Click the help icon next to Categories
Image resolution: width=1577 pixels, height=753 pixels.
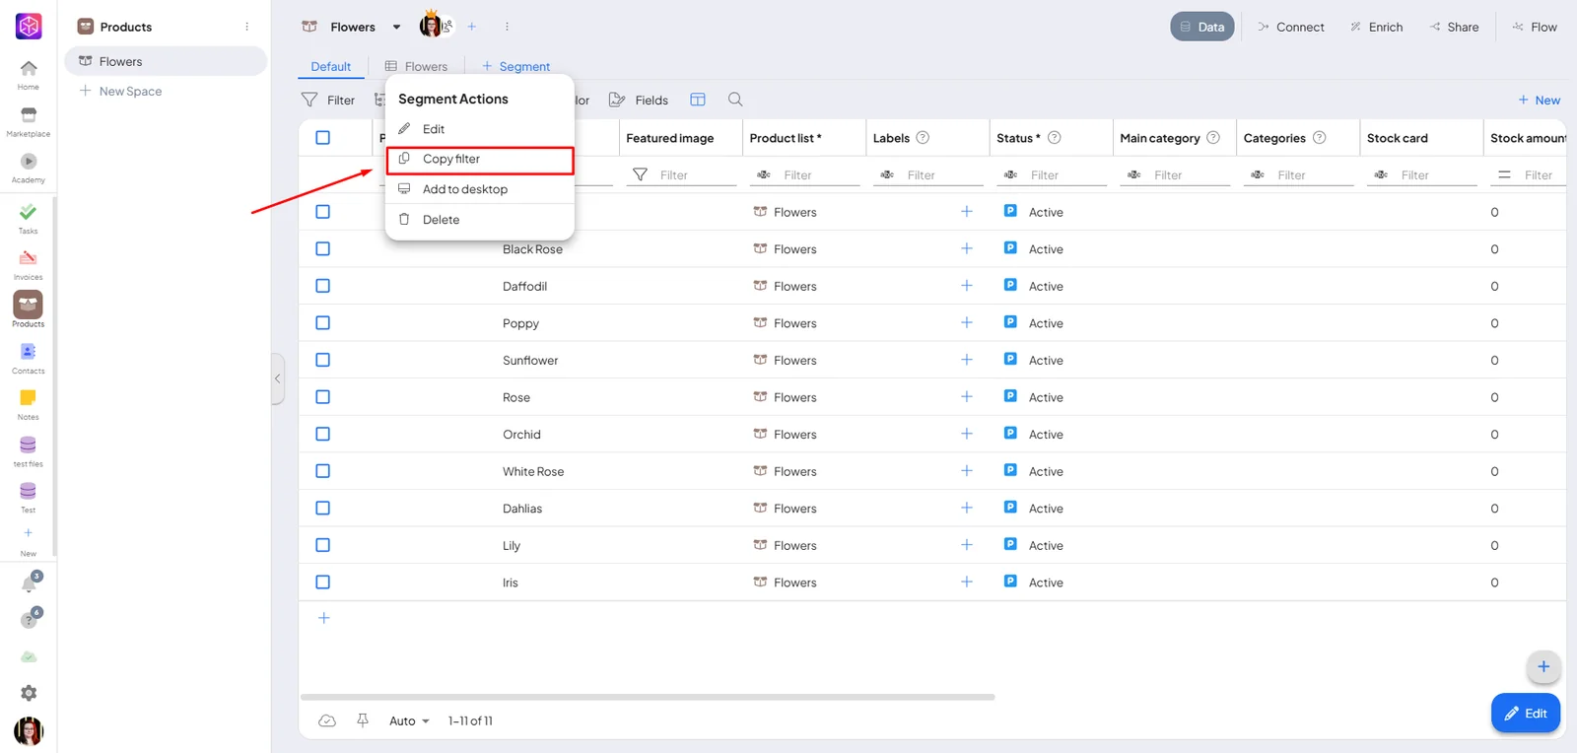click(x=1319, y=138)
